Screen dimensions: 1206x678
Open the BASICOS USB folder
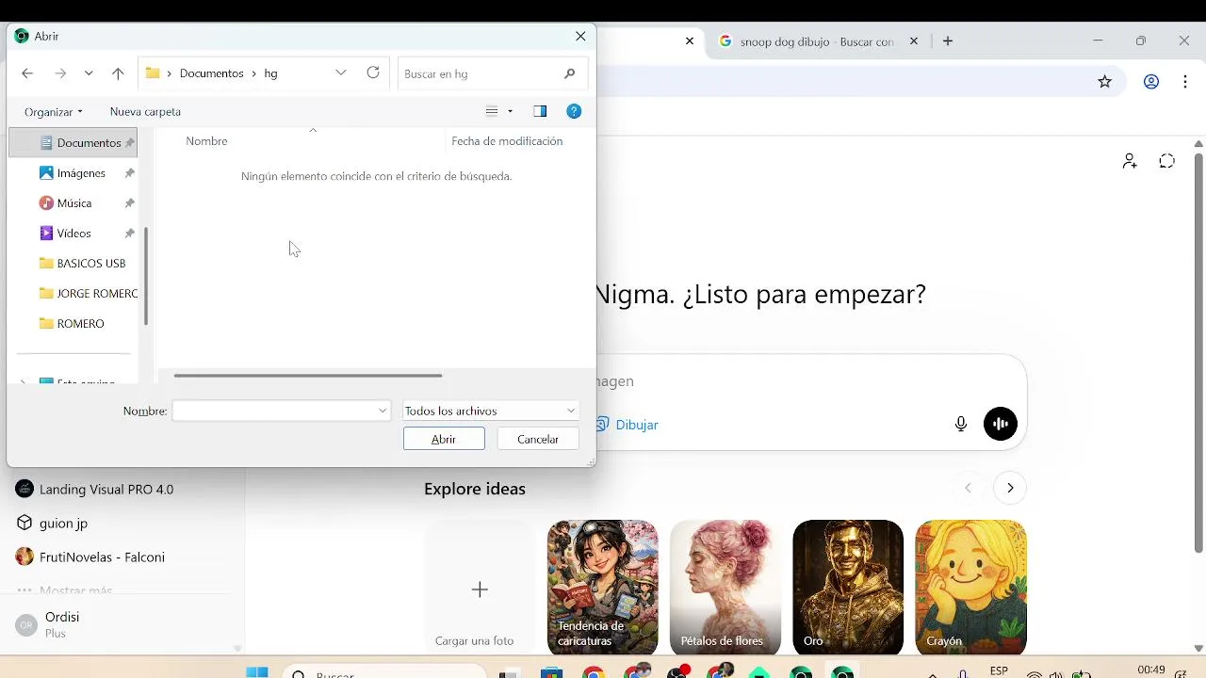(82, 264)
